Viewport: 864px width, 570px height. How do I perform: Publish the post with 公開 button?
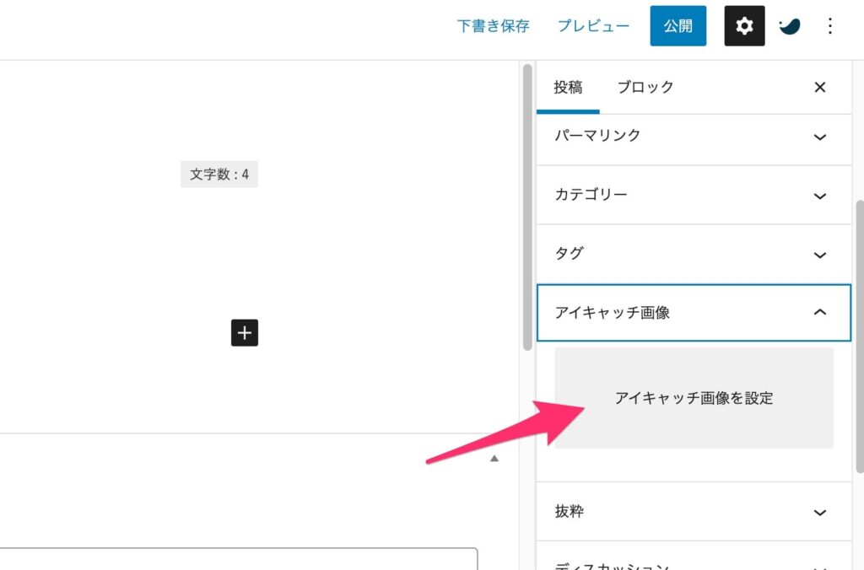[x=678, y=26]
